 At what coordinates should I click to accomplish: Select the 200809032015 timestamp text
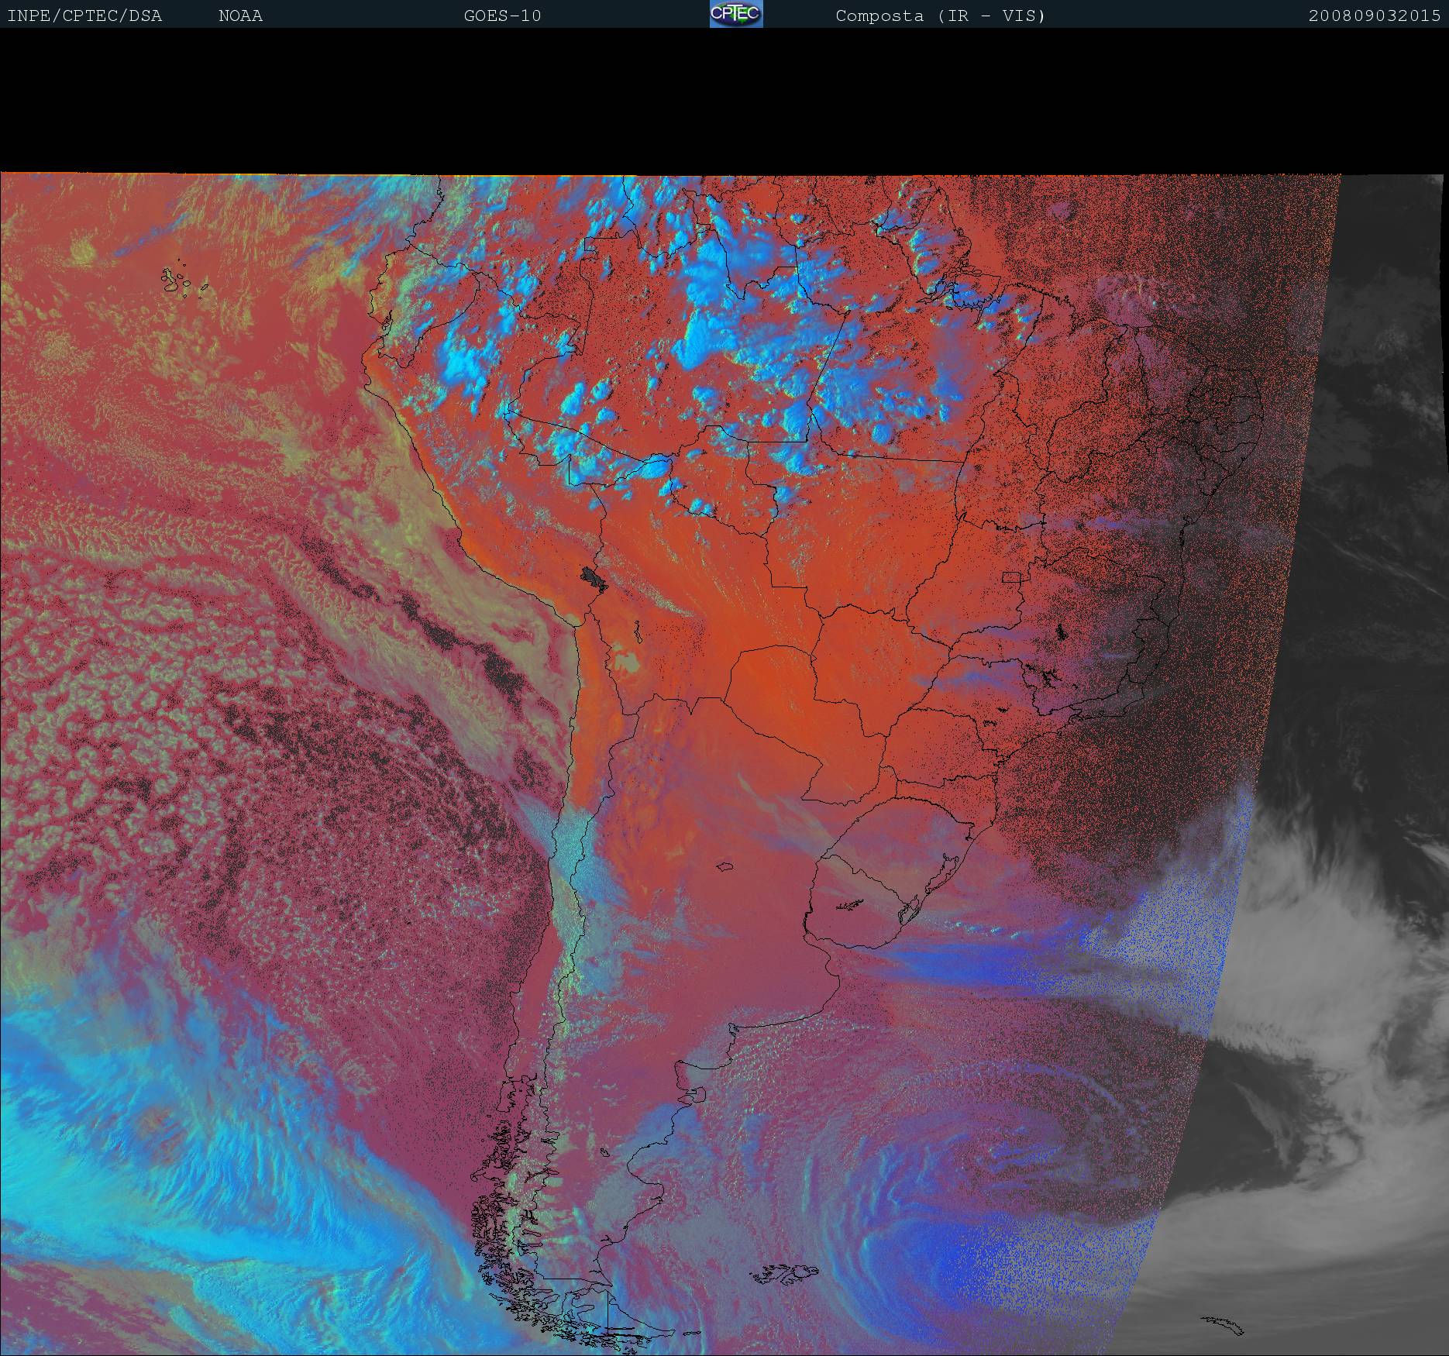(x=1374, y=15)
